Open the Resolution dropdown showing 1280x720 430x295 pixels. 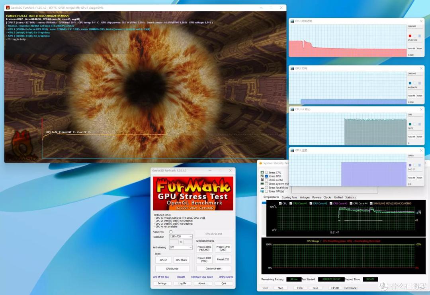coord(181,237)
